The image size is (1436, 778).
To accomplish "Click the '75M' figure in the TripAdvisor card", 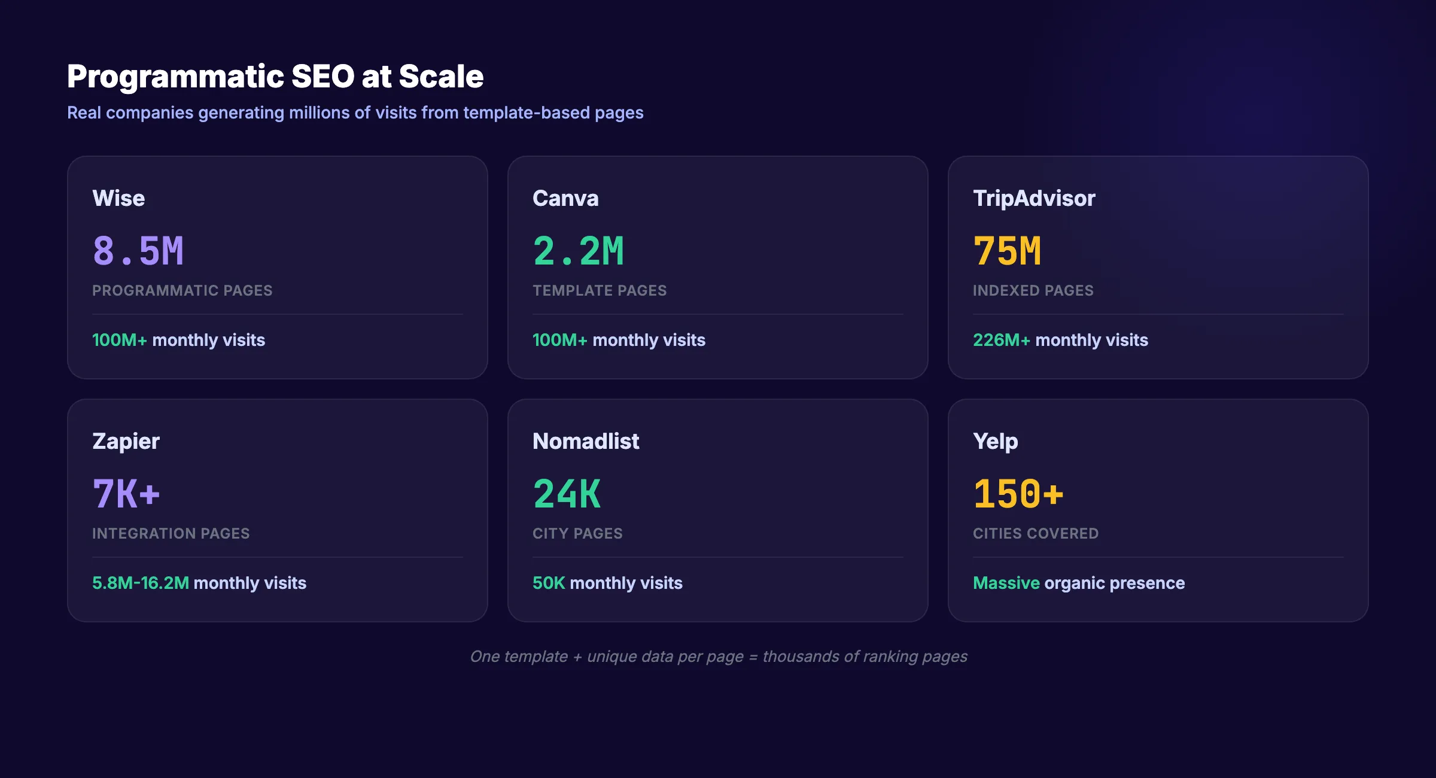I will pyautogui.click(x=1007, y=251).
